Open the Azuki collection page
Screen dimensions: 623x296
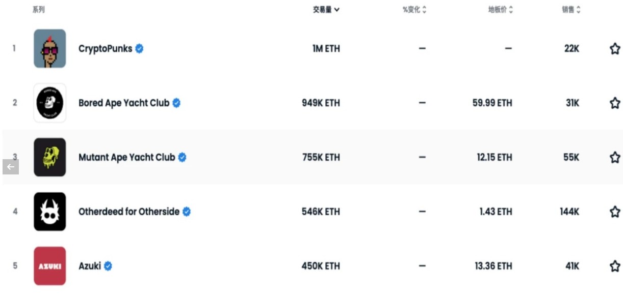pos(90,266)
